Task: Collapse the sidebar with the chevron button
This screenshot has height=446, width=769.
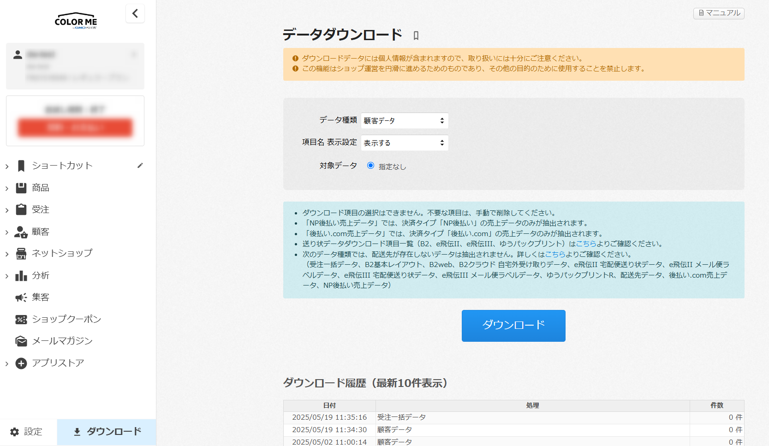Action: pyautogui.click(x=135, y=13)
